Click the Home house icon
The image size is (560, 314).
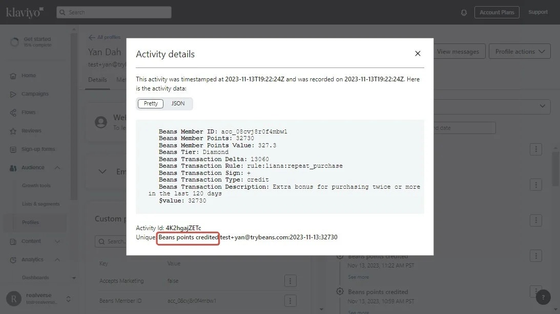(13, 76)
